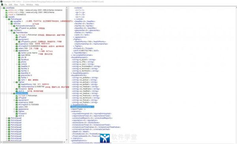Click the LevelData root node icon
Screen dimensions: 237x144
pos(4,8)
